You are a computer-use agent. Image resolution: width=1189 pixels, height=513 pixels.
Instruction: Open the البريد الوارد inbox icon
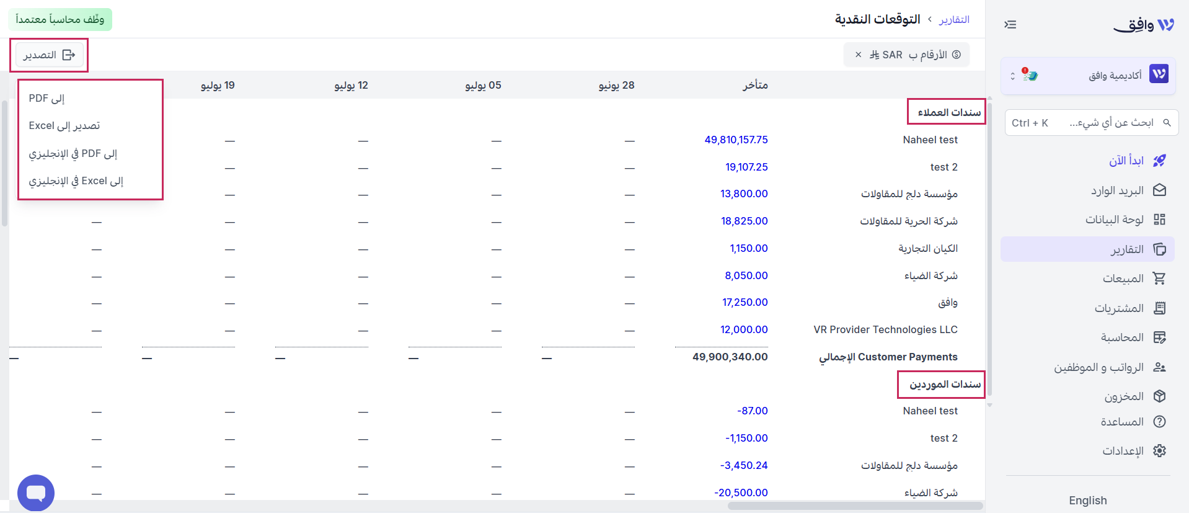[x=1159, y=190]
